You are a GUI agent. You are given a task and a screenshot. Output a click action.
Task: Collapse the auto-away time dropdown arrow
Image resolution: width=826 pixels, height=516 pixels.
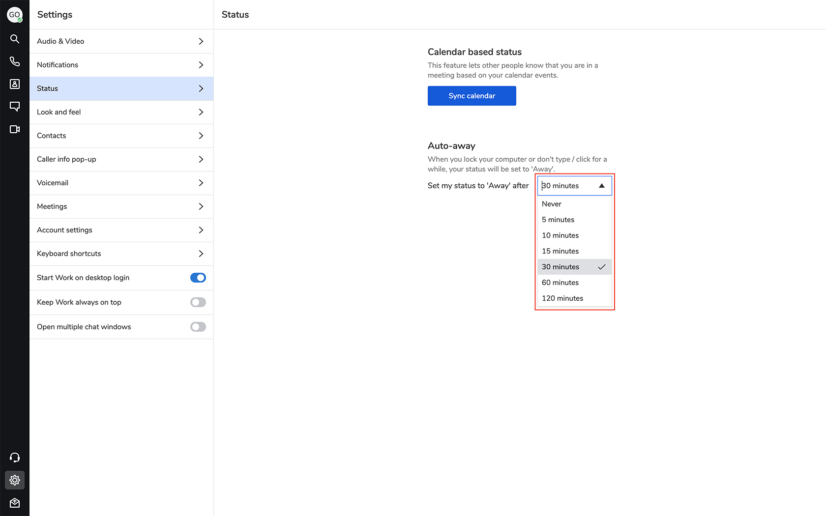coord(601,186)
